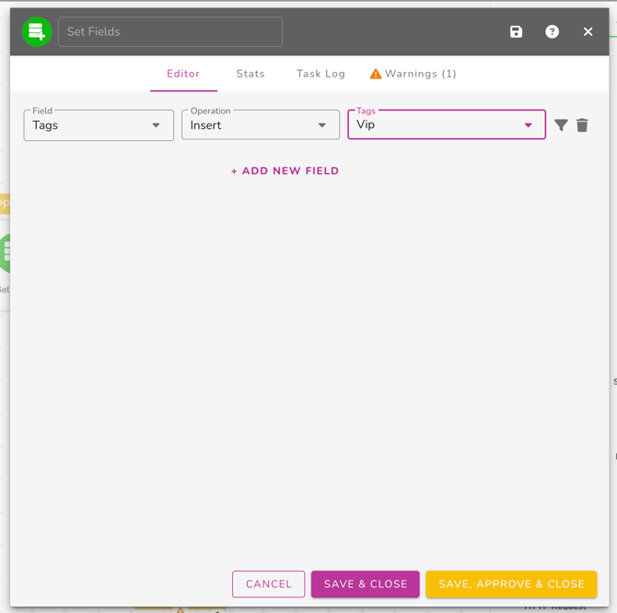
Task: Open help via the question mark icon
Action: click(552, 32)
